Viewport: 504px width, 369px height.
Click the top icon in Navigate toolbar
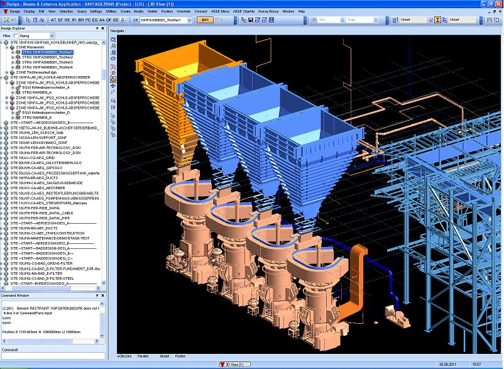coord(113,40)
